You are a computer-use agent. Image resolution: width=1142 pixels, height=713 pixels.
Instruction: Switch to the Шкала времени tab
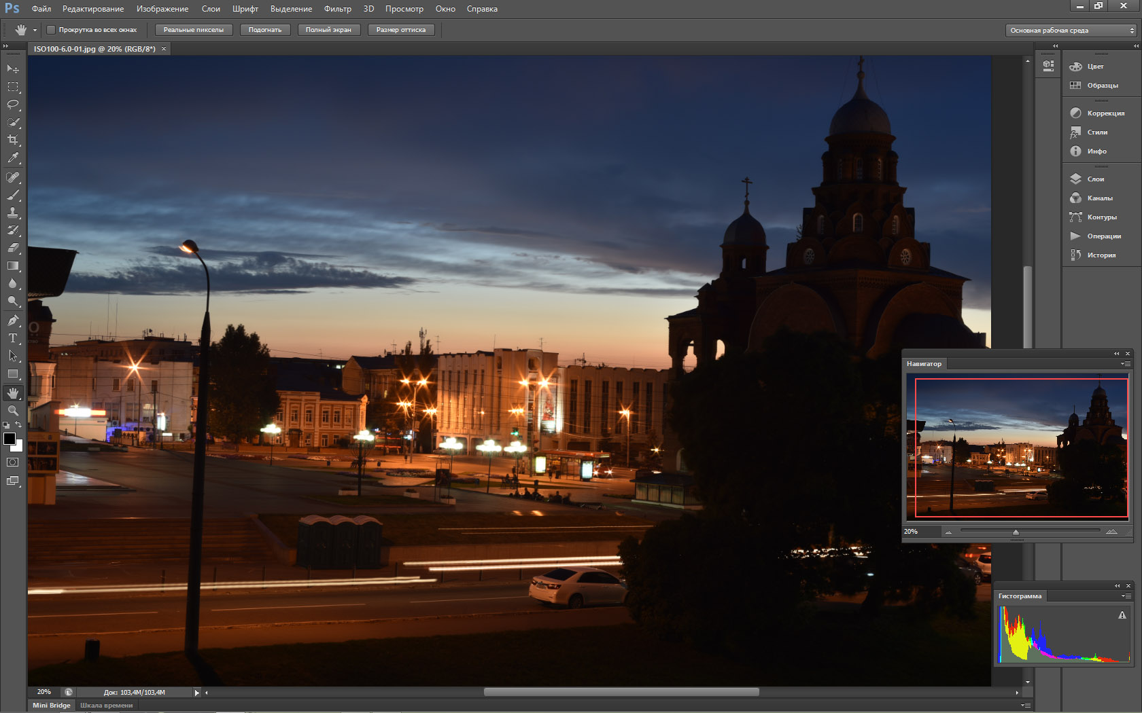(107, 706)
